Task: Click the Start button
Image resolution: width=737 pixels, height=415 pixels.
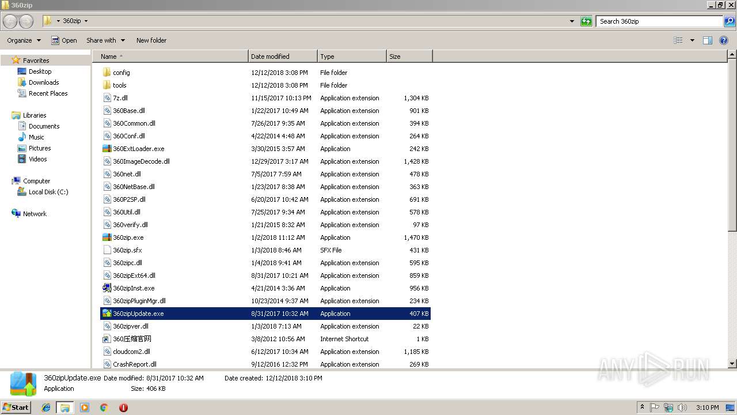Action: tap(16, 408)
